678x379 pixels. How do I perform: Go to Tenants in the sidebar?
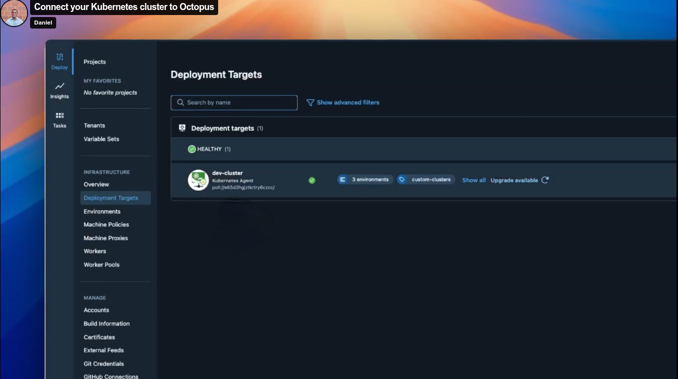(94, 126)
